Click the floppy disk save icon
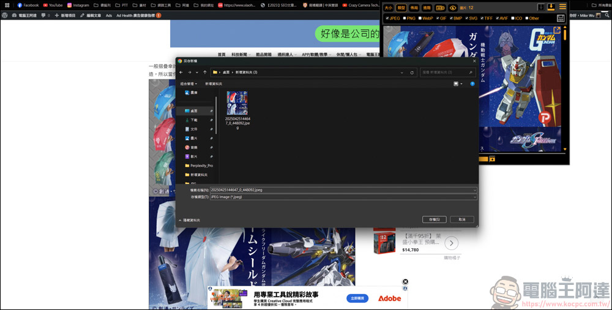Screen dimensions: 612x310 [561, 18]
